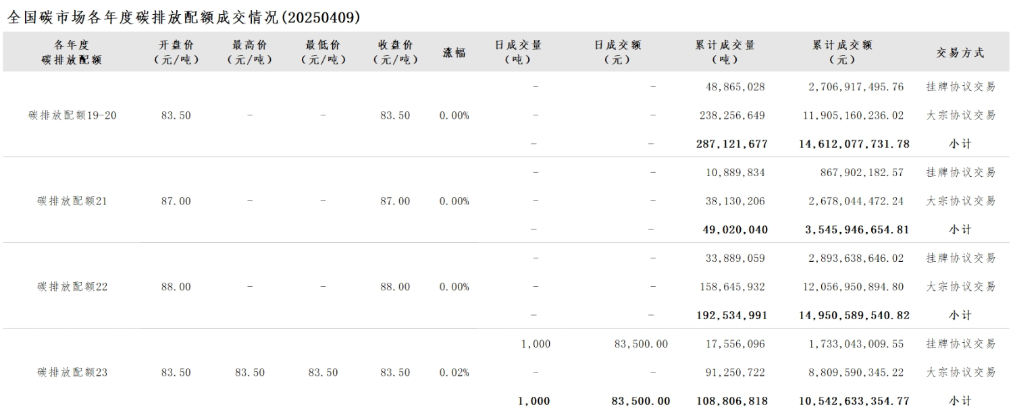Click cumulative volume 33,889,059
Screen dimensions: 1013x413
point(735,258)
